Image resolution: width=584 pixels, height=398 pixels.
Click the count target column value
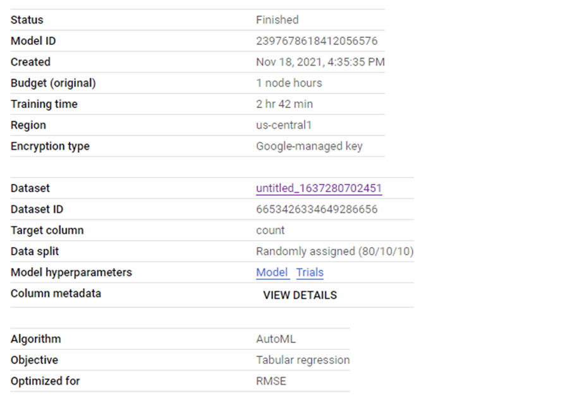point(271,230)
